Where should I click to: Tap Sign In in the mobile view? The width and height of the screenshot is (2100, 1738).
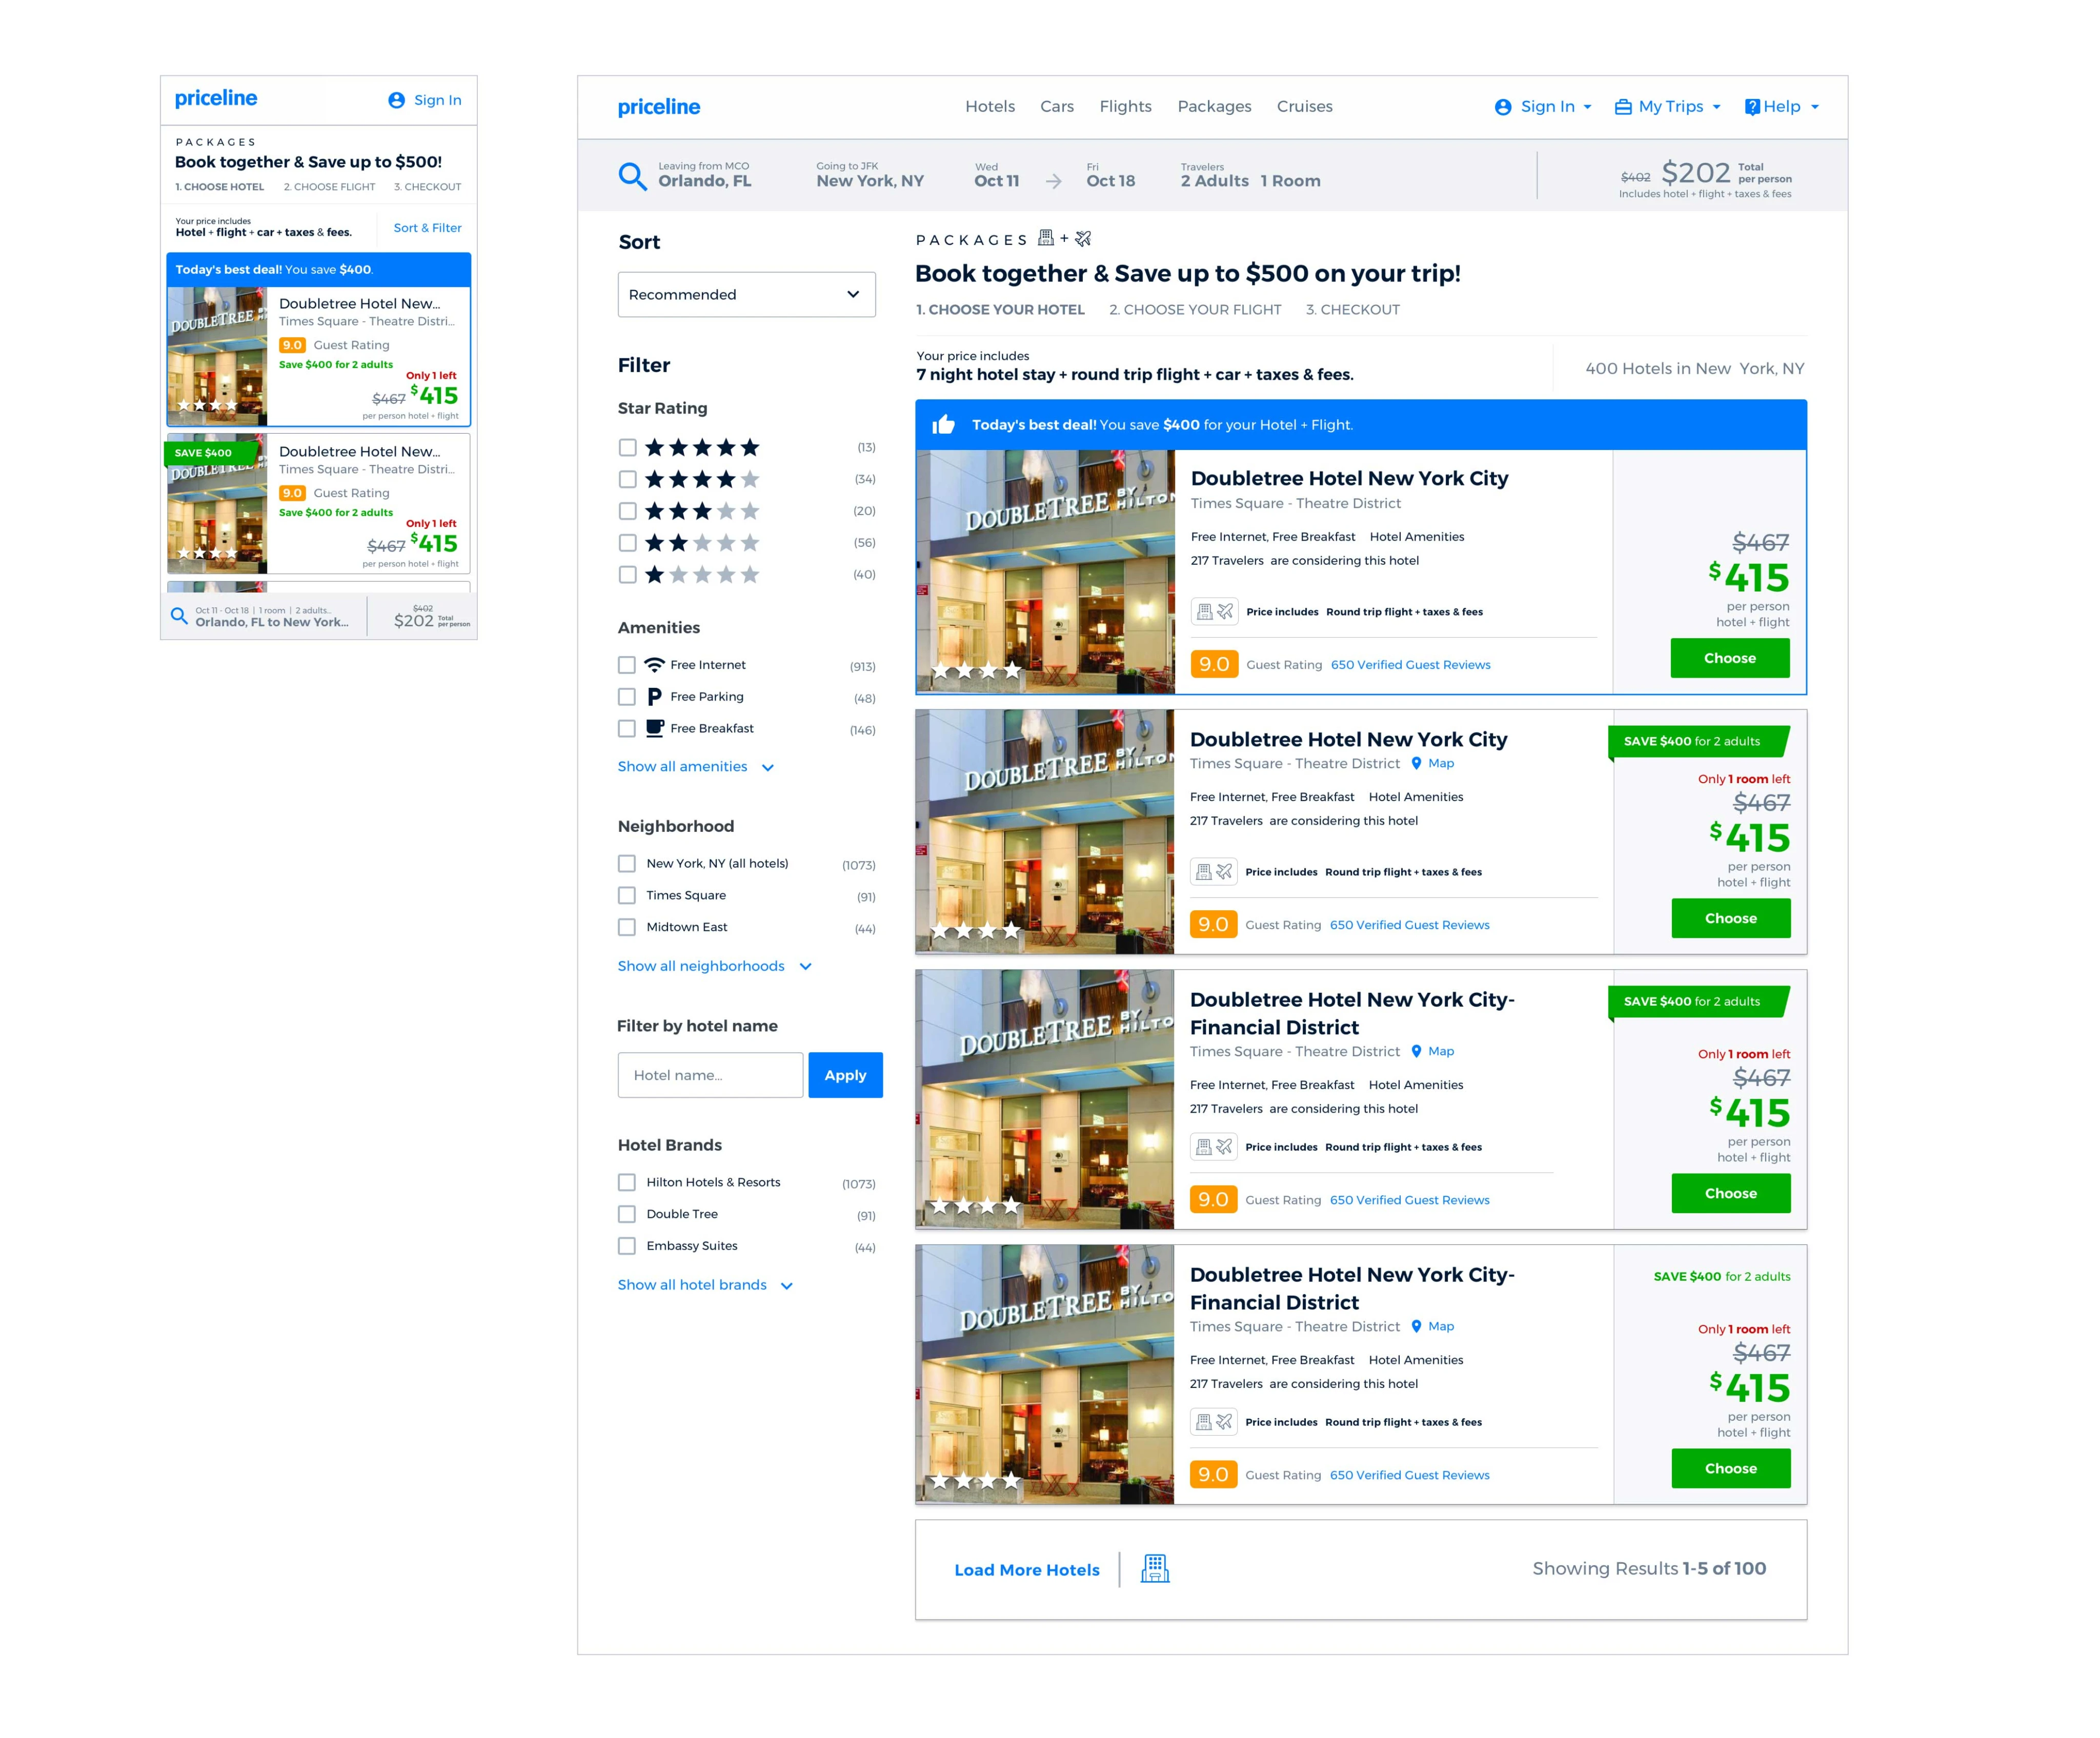click(438, 100)
